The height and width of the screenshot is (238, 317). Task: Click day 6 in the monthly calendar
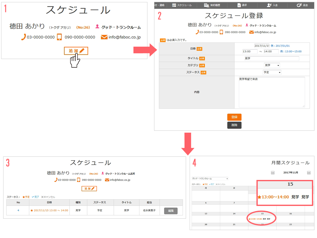[206, 202]
